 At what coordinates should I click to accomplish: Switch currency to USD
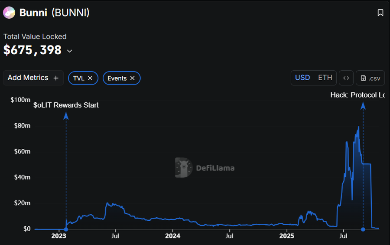[302, 78]
